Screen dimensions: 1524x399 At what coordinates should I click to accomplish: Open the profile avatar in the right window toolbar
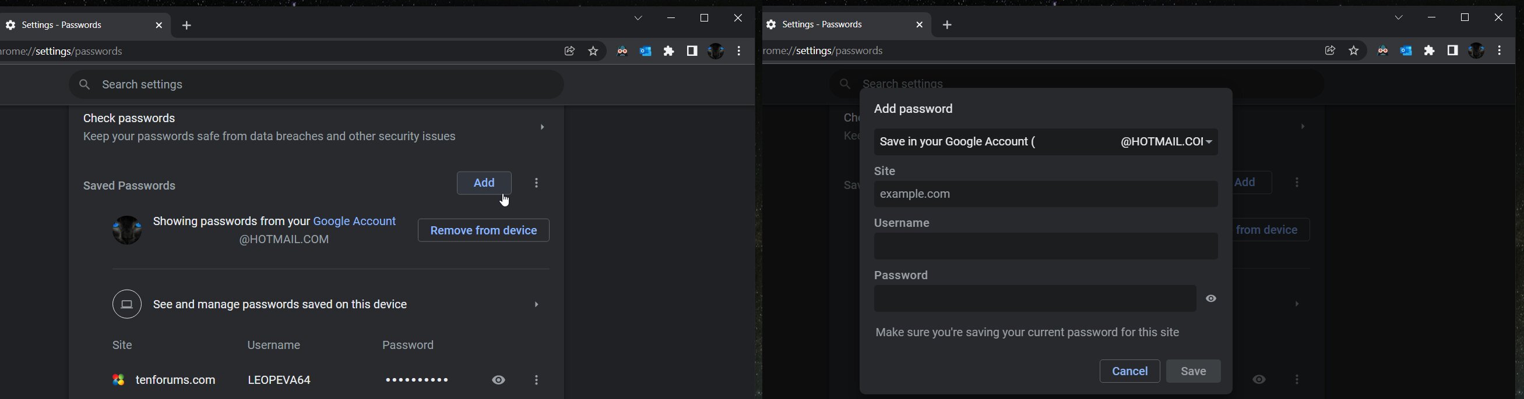[x=1477, y=51]
